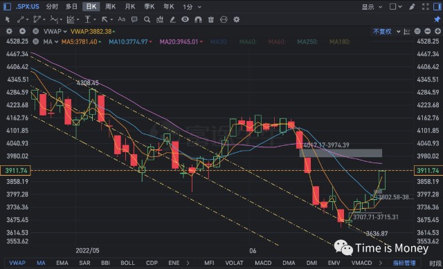Select the arrow marker tool
Screen dimensions: 443x269
pyautogui.click(x=105, y=19)
